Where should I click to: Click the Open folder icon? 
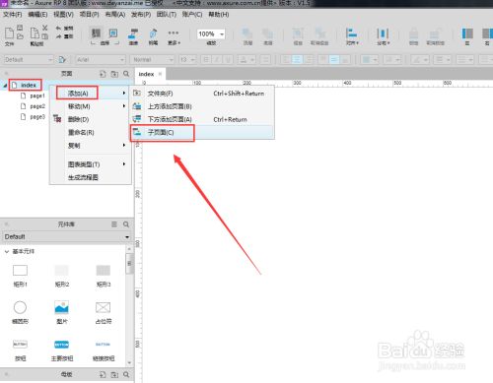(20, 36)
